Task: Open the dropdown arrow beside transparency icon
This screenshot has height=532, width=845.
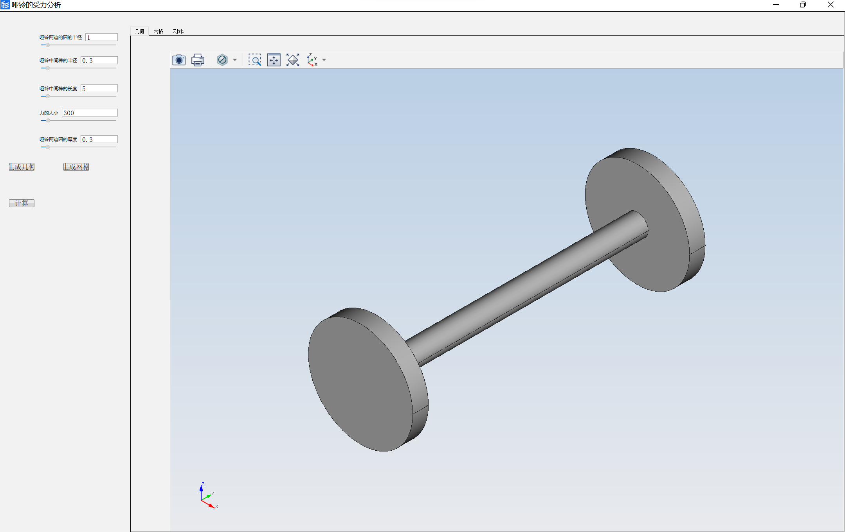Action: pyautogui.click(x=235, y=60)
